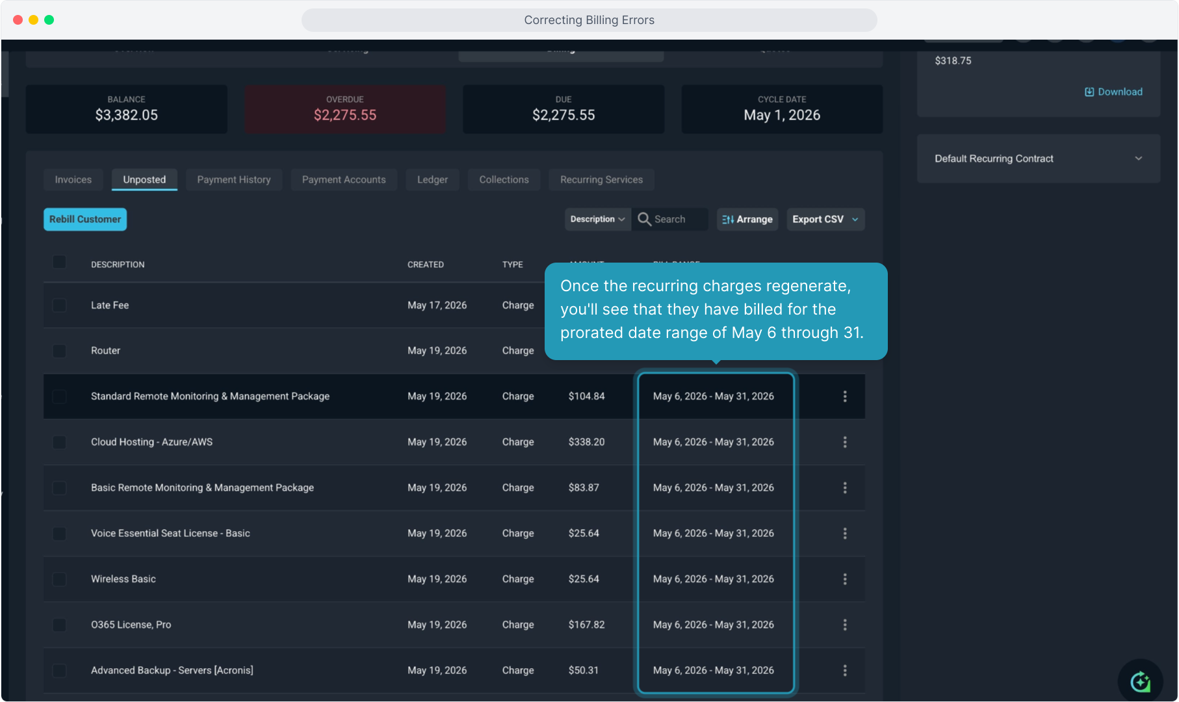Viewport: 1179px width, 702px height.
Task: Click the Router description text
Action: [x=105, y=351]
